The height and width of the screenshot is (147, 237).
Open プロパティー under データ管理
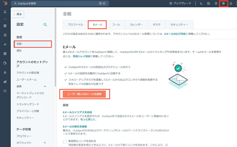[24, 136]
